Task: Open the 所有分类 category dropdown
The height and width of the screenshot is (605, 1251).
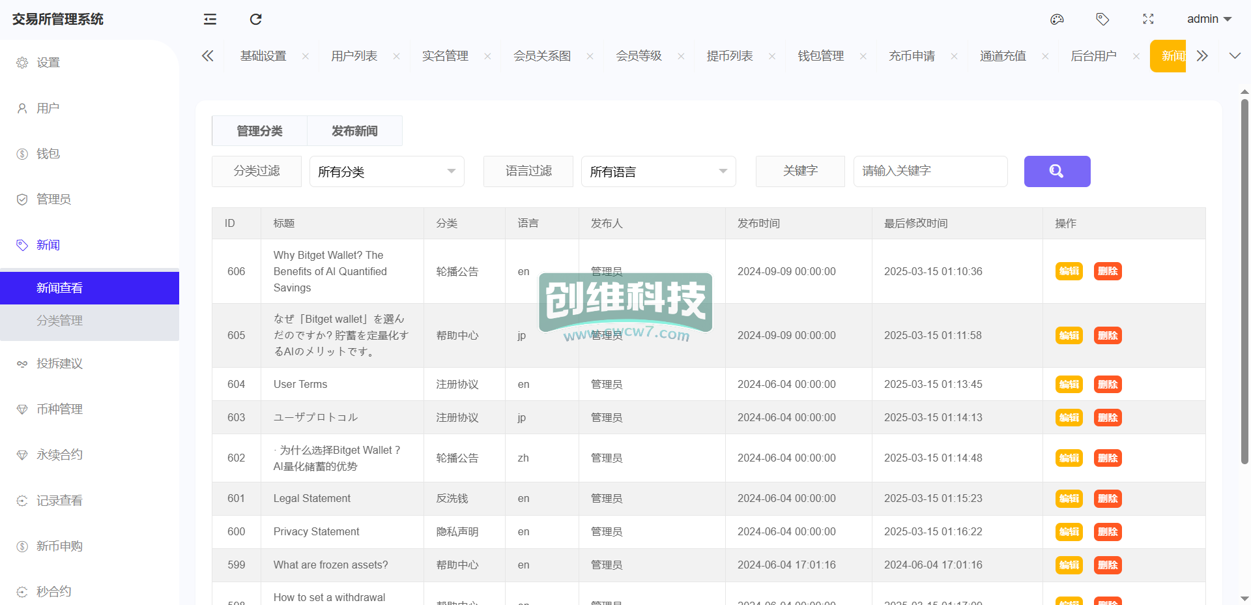Action: click(x=386, y=171)
